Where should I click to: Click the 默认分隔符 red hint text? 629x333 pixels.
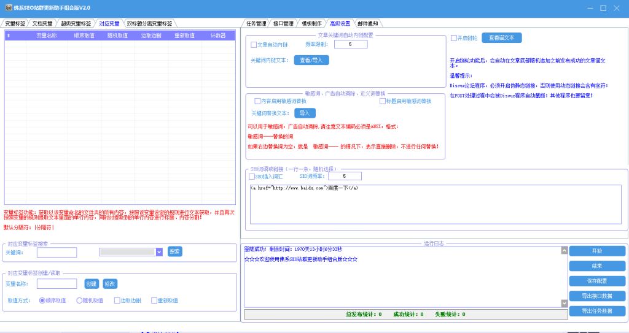click(28, 228)
